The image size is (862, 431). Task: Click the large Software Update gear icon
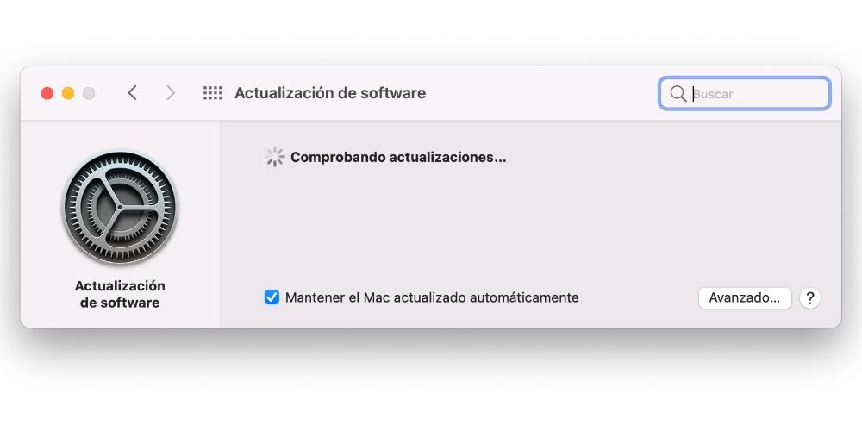120,209
